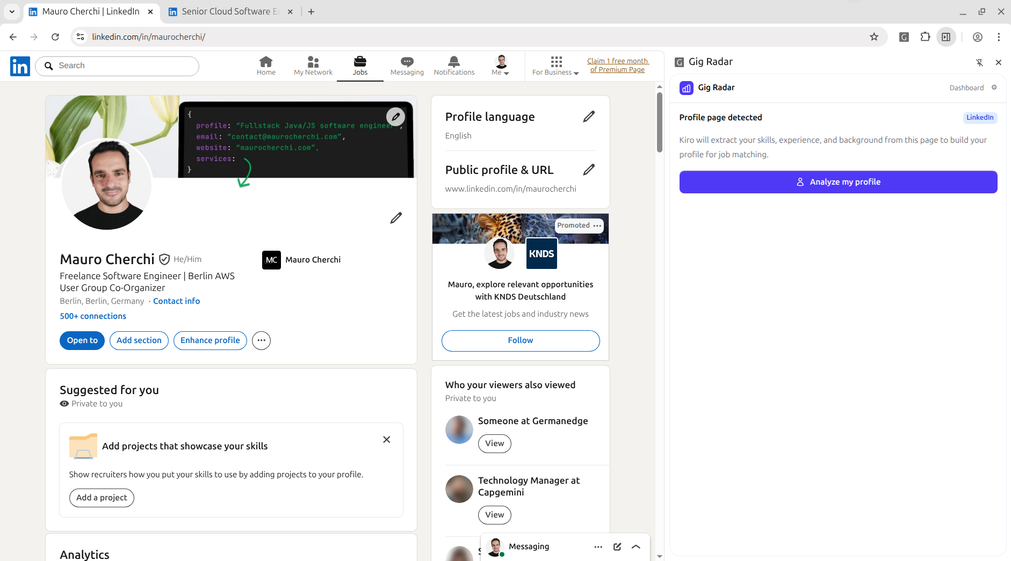
Task: Click in the LinkedIn Search field
Action: [124, 65]
